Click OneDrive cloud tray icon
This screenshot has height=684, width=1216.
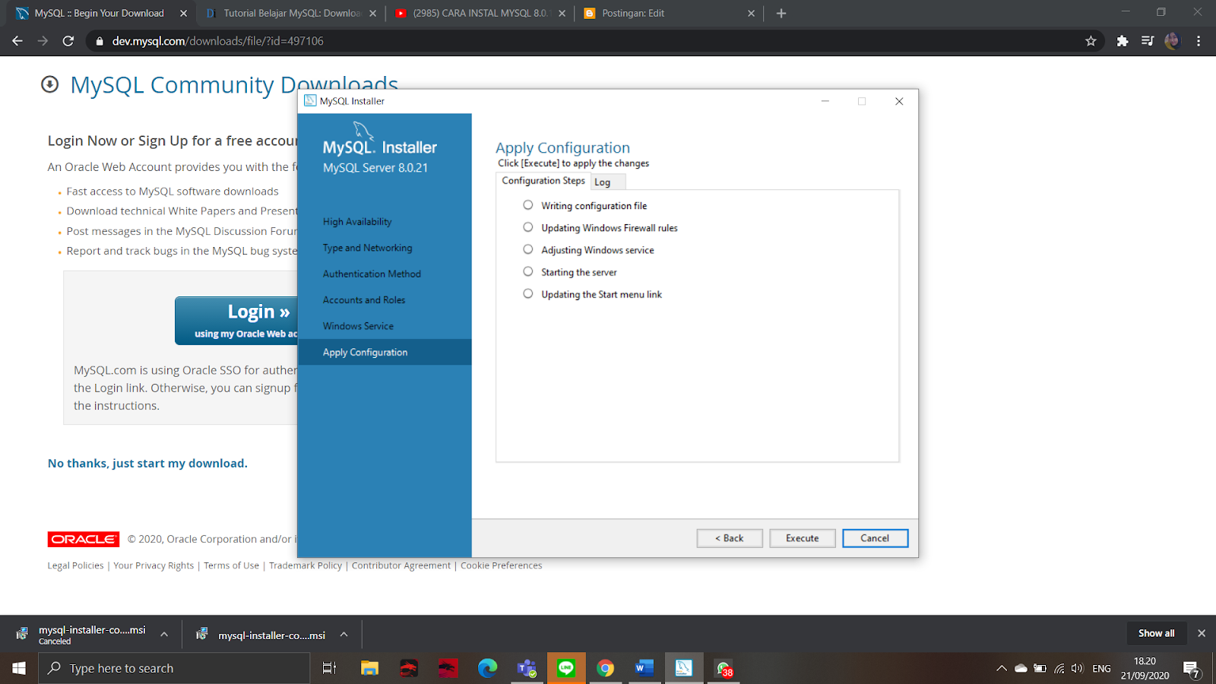1021,669
